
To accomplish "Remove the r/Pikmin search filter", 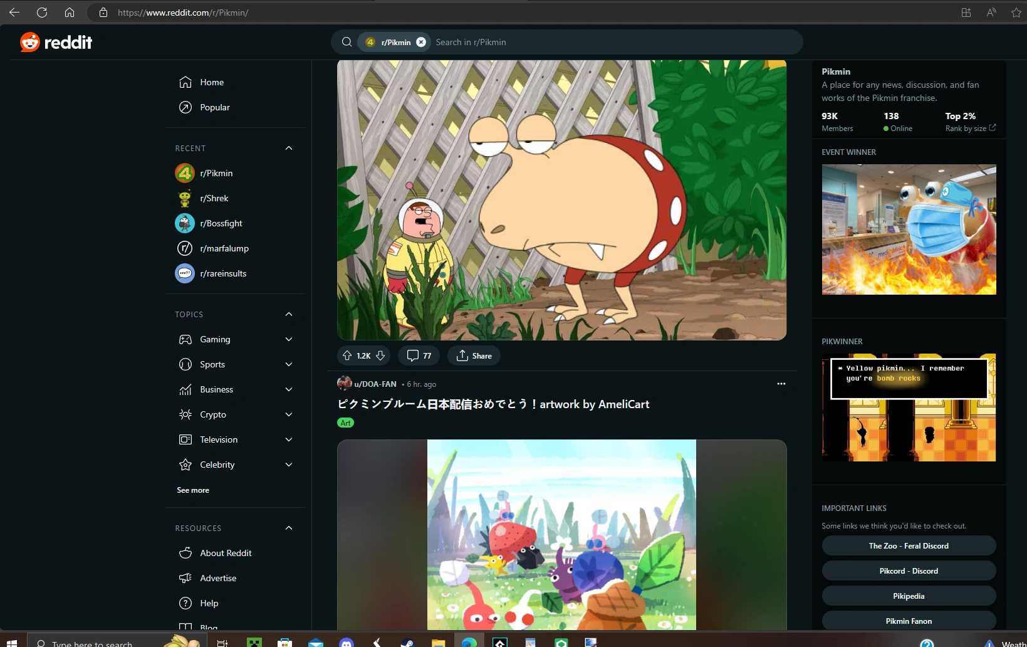I will click(x=421, y=42).
